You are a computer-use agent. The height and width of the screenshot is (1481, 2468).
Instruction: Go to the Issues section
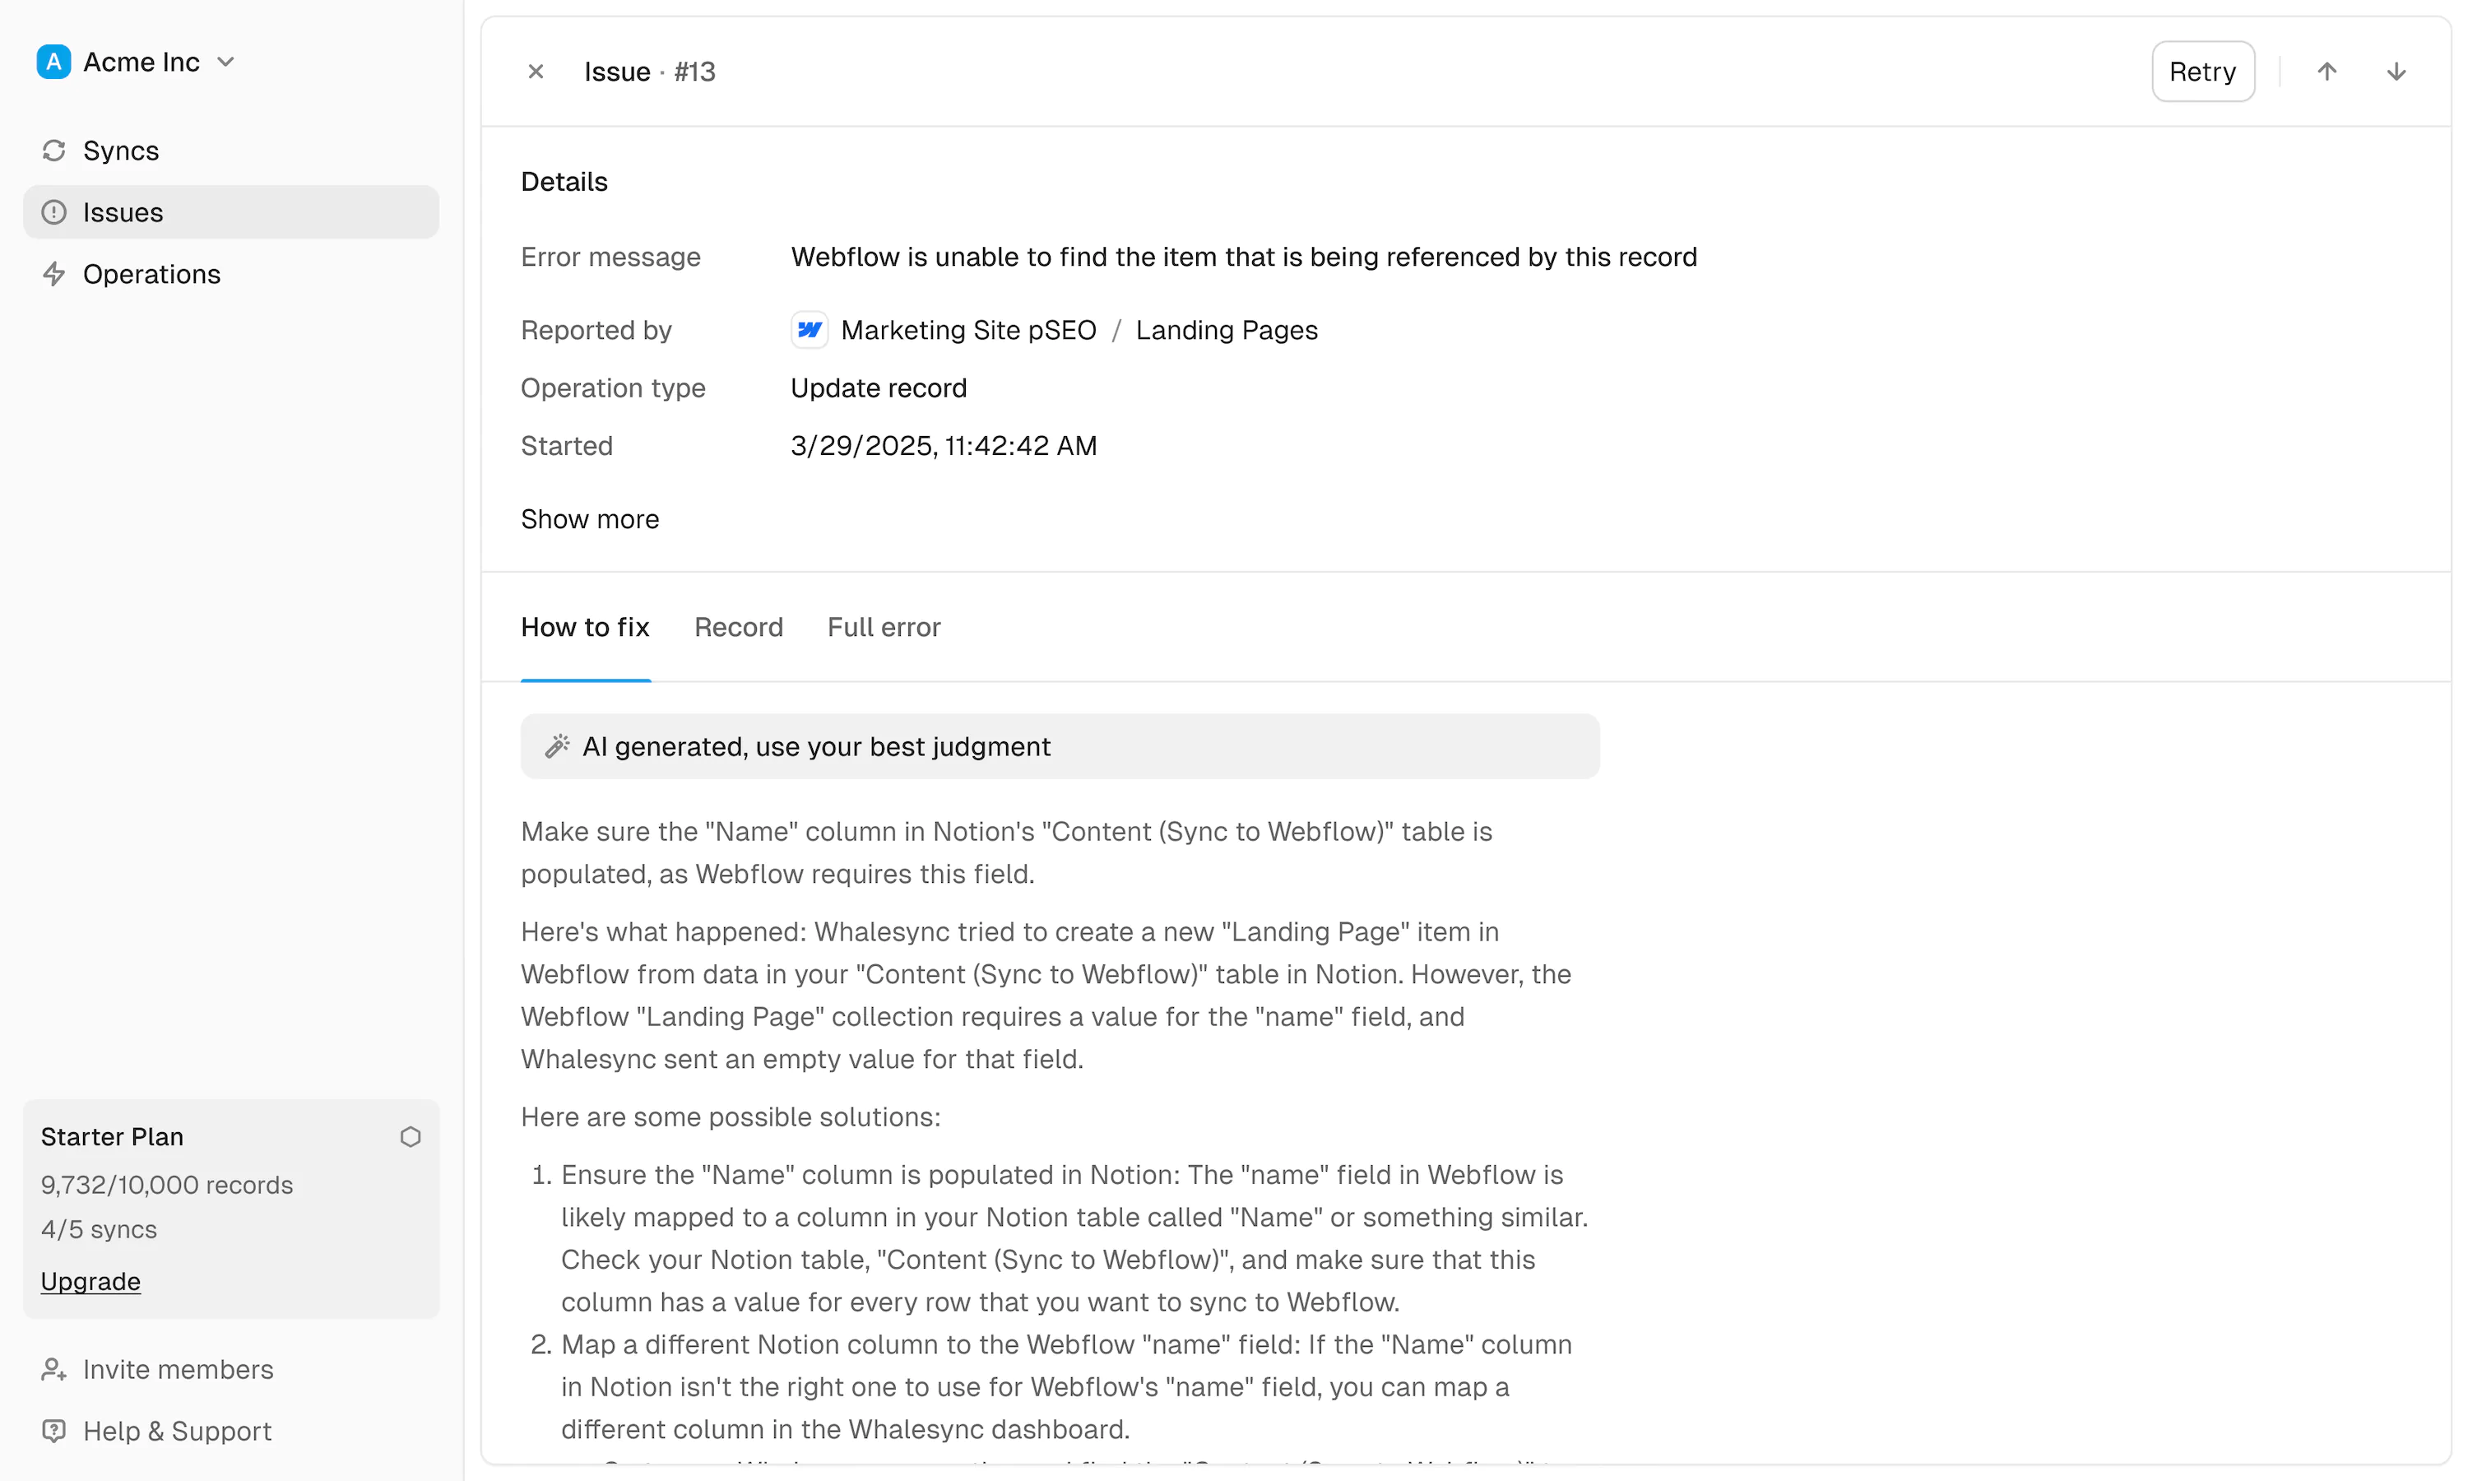230,212
